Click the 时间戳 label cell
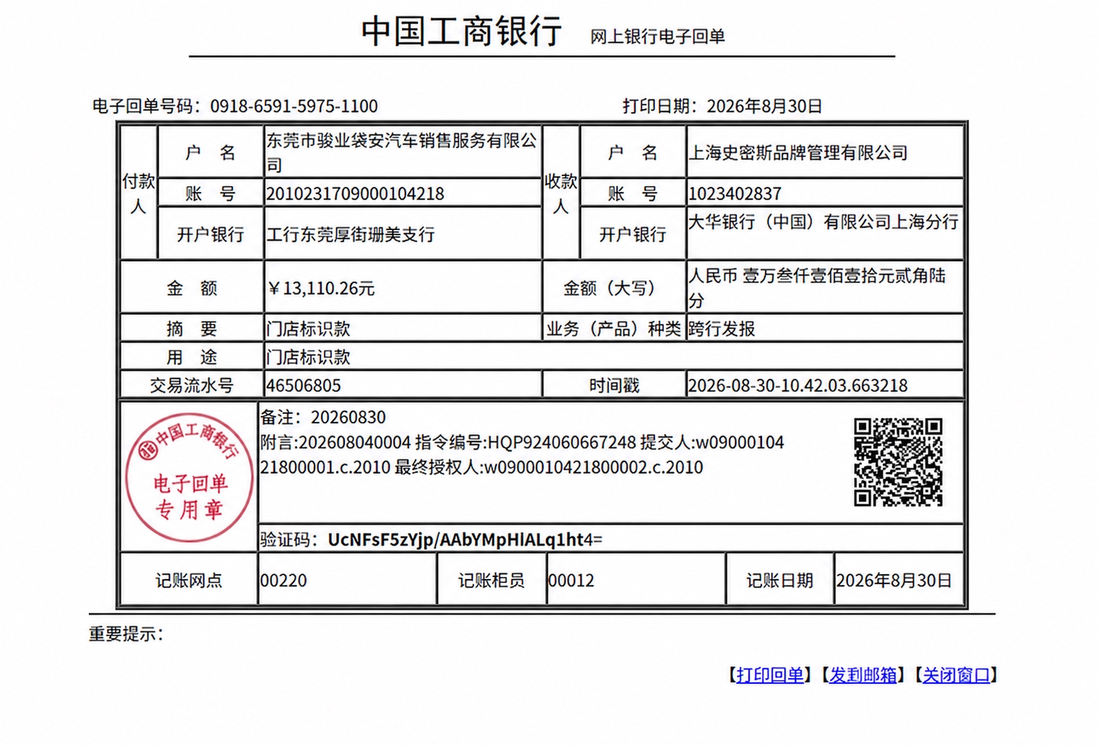1099x745 pixels. (614, 386)
